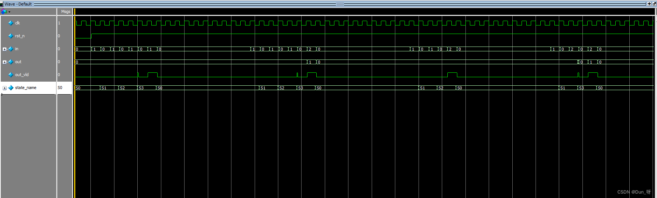
Task: Undock the Wave window with arrow icon
Action: pyautogui.click(x=654, y=4)
